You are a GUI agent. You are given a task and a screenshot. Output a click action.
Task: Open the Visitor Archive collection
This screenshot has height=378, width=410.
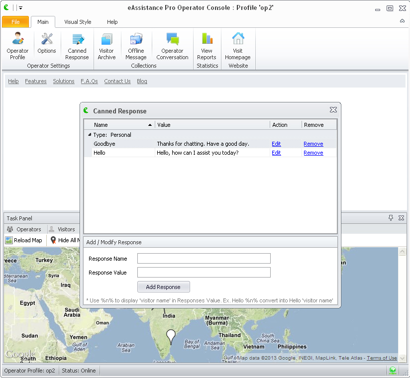pyautogui.click(x=106, y=46)
